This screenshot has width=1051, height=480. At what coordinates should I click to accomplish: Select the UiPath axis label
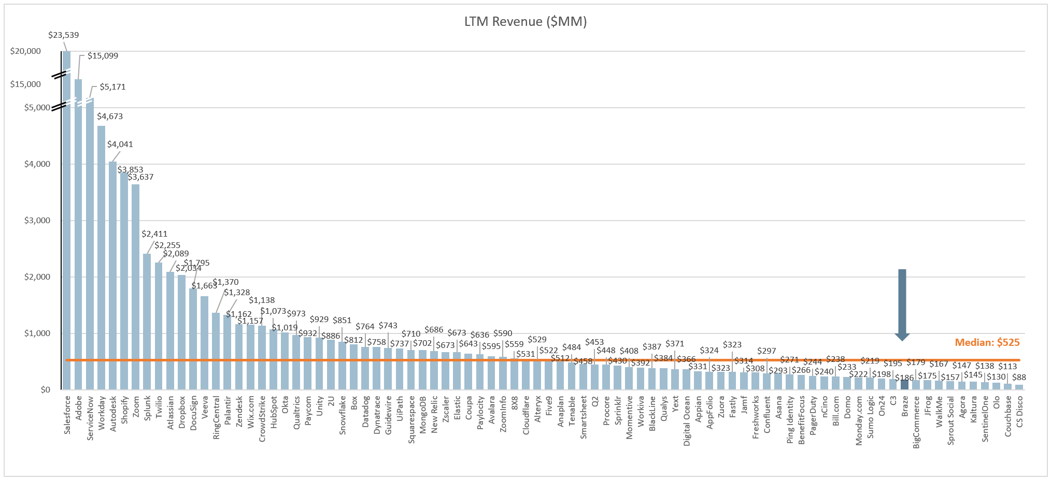400,409
